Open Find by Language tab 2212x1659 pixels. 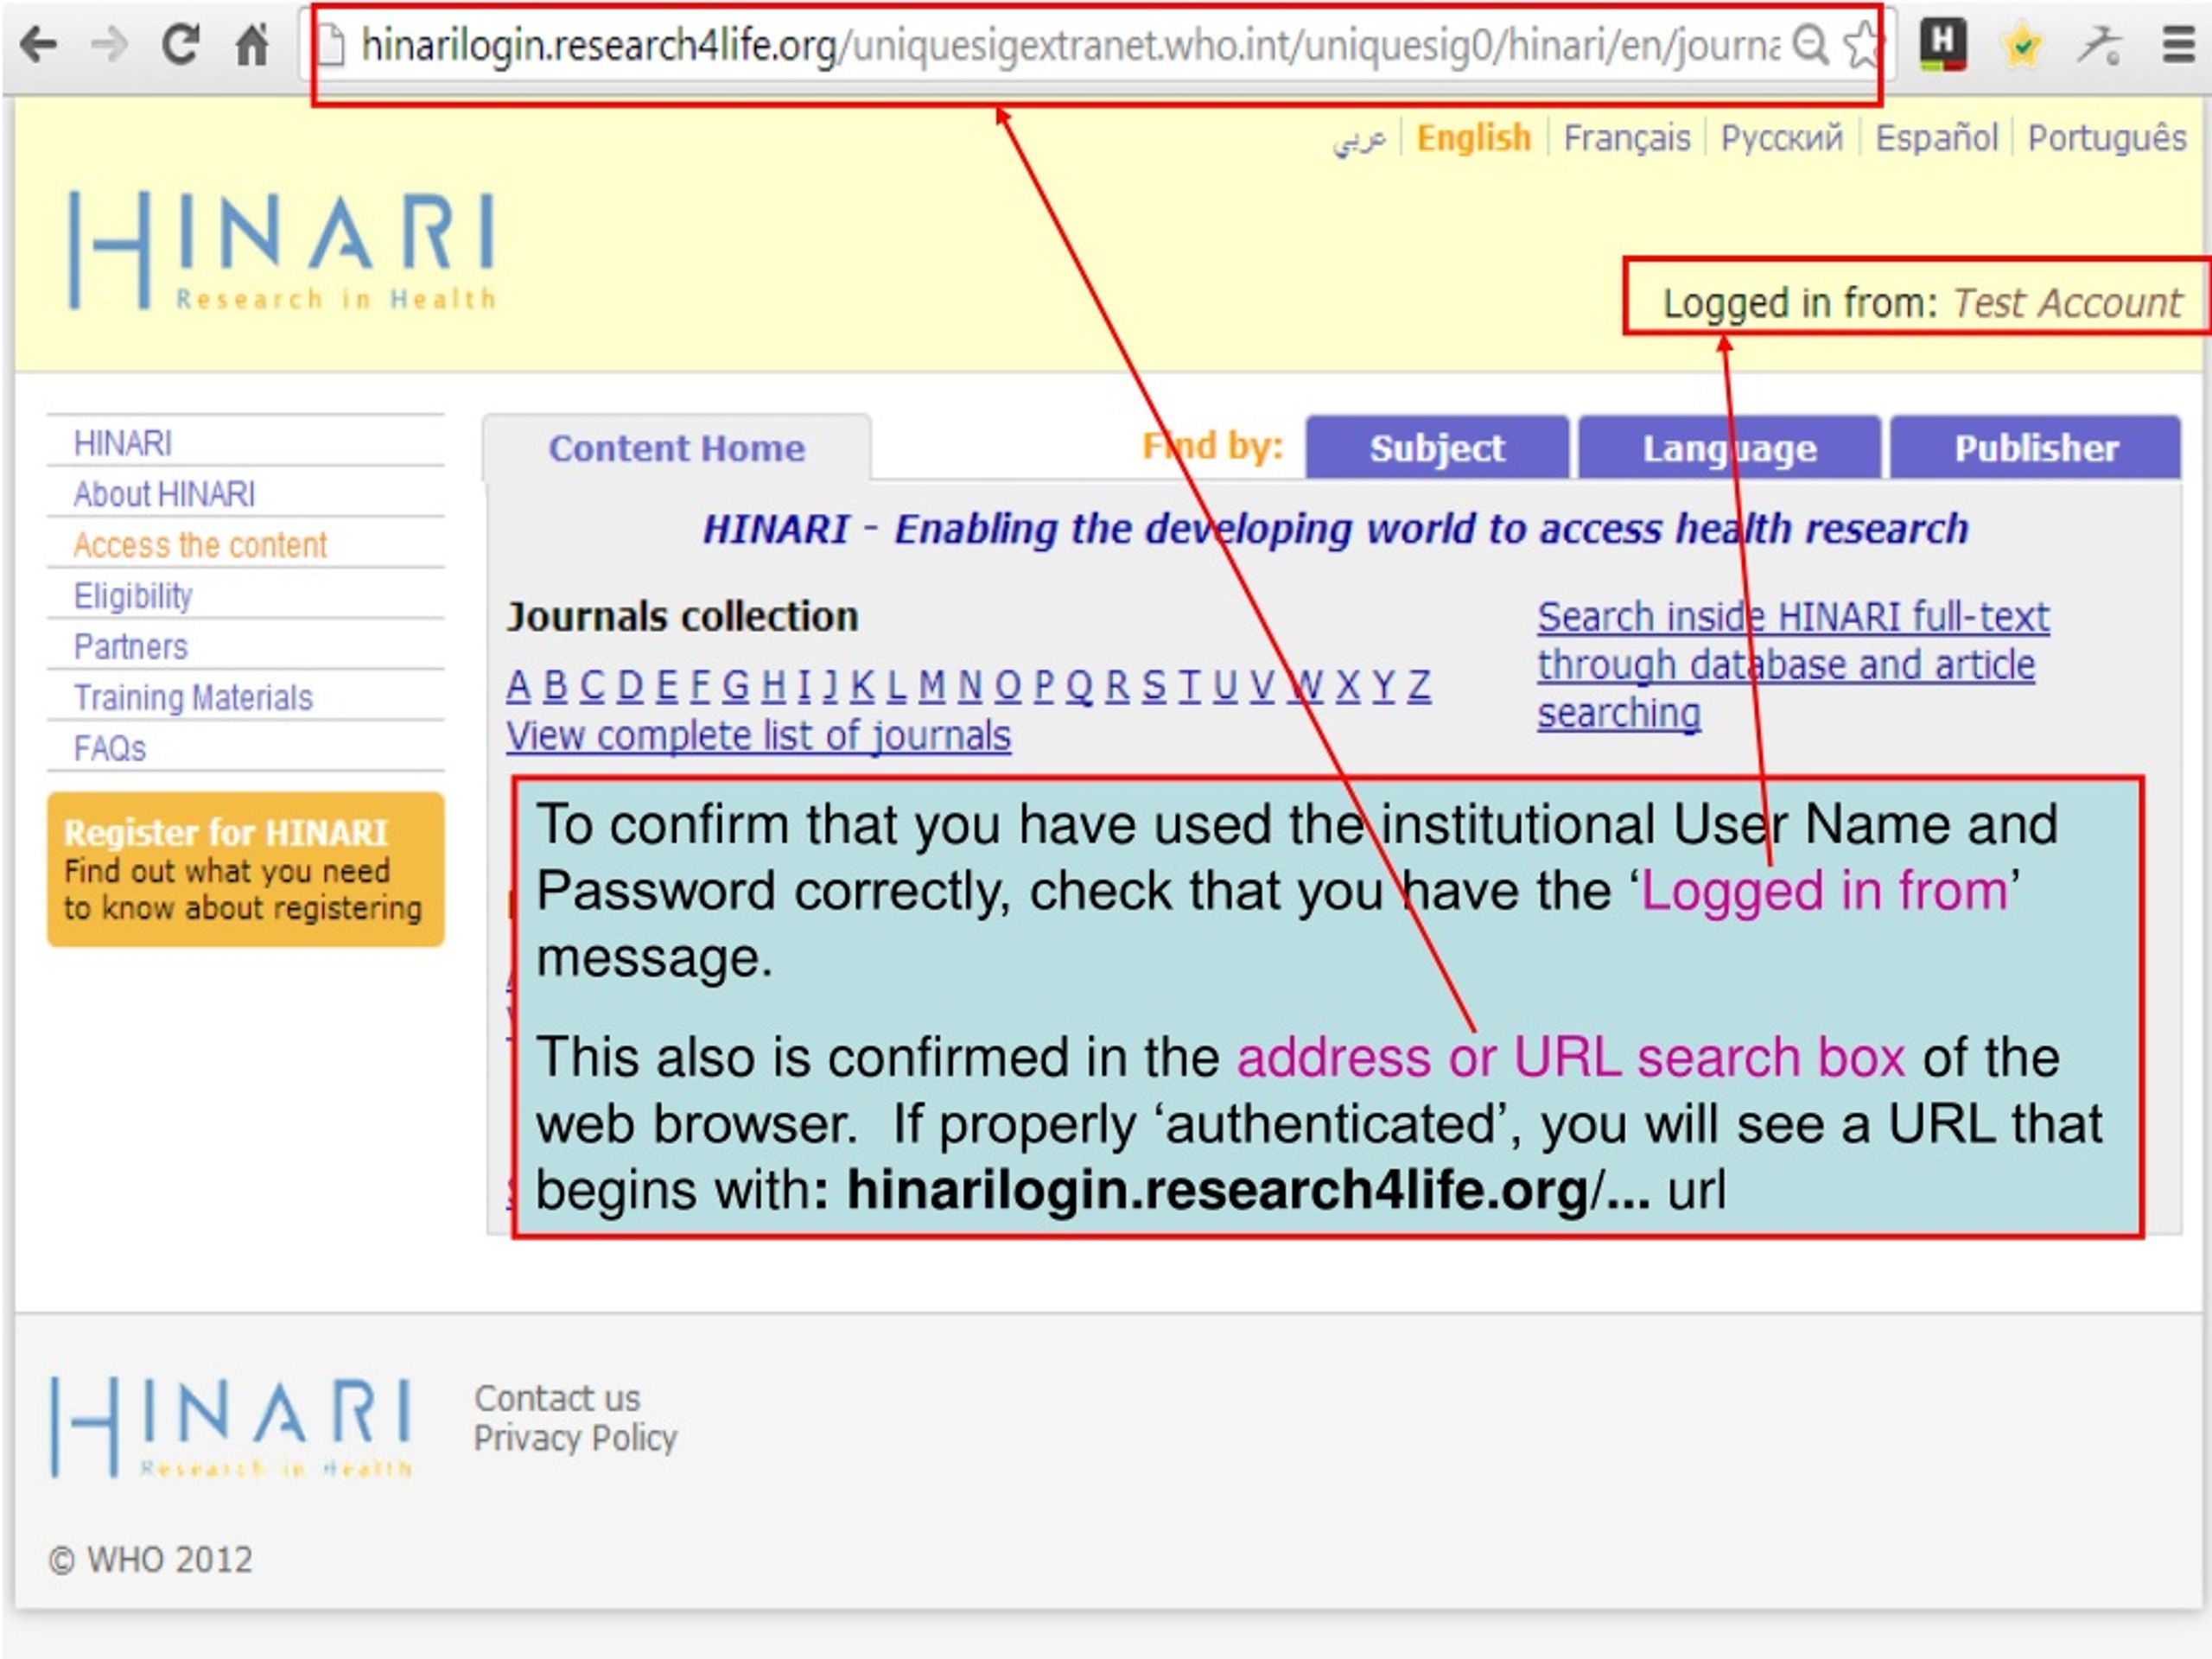pos(1729,448)
